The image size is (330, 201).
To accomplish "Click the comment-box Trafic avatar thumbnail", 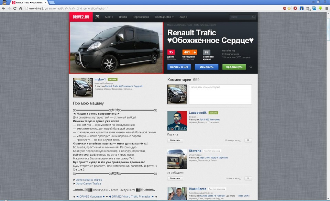I will (177, 94).
